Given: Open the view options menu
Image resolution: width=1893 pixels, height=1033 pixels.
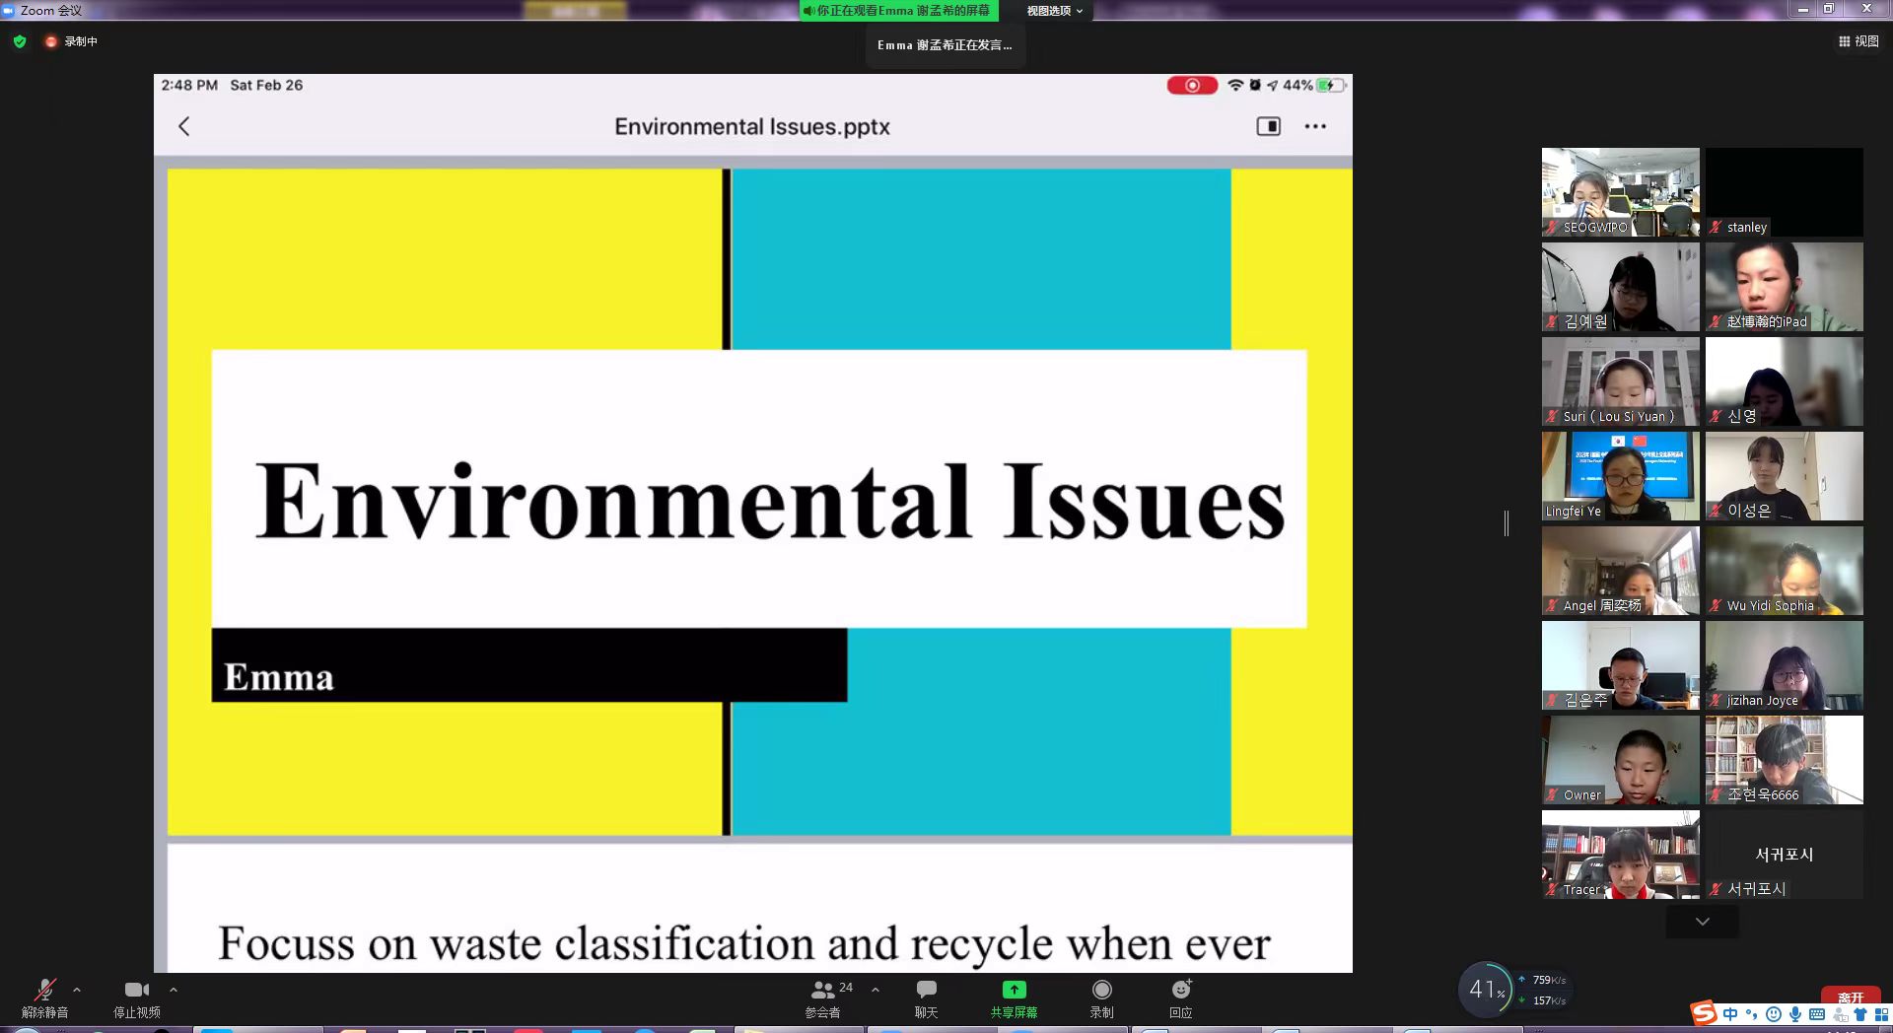Looking at the screenshot, I should point(1054,11).
